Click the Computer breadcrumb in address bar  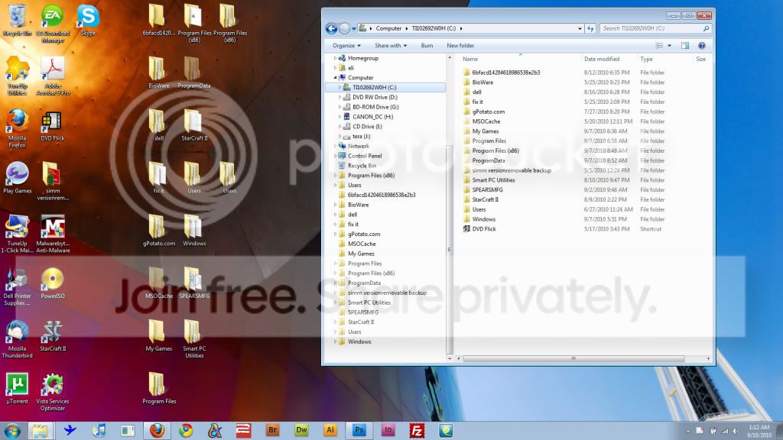click(x=388, y=28)
